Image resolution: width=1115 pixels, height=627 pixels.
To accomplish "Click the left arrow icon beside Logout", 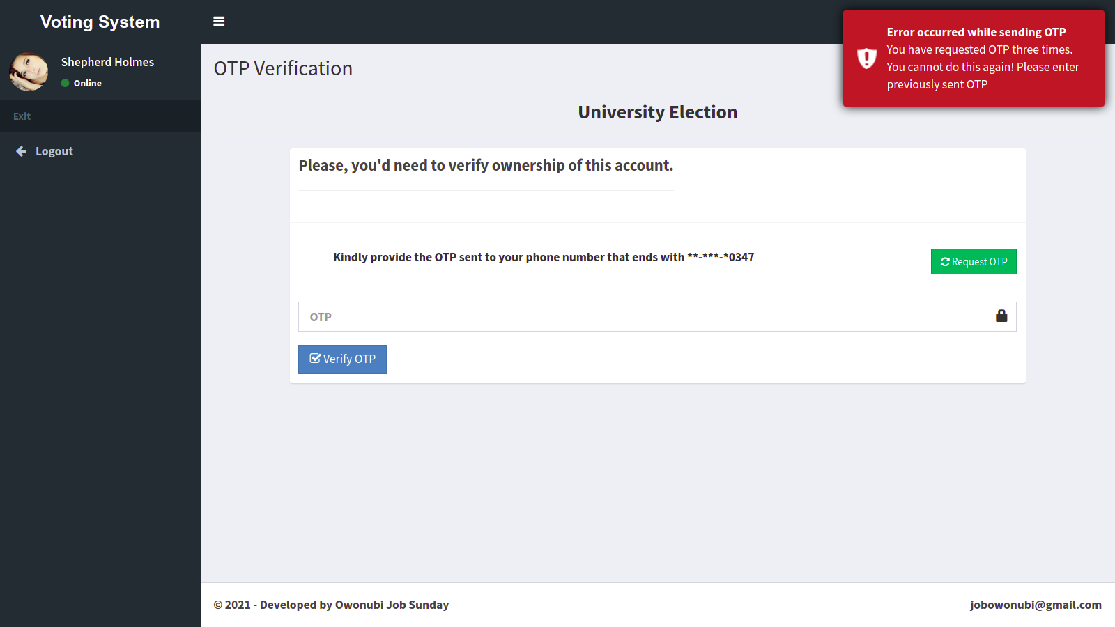I will click(22, 151).
